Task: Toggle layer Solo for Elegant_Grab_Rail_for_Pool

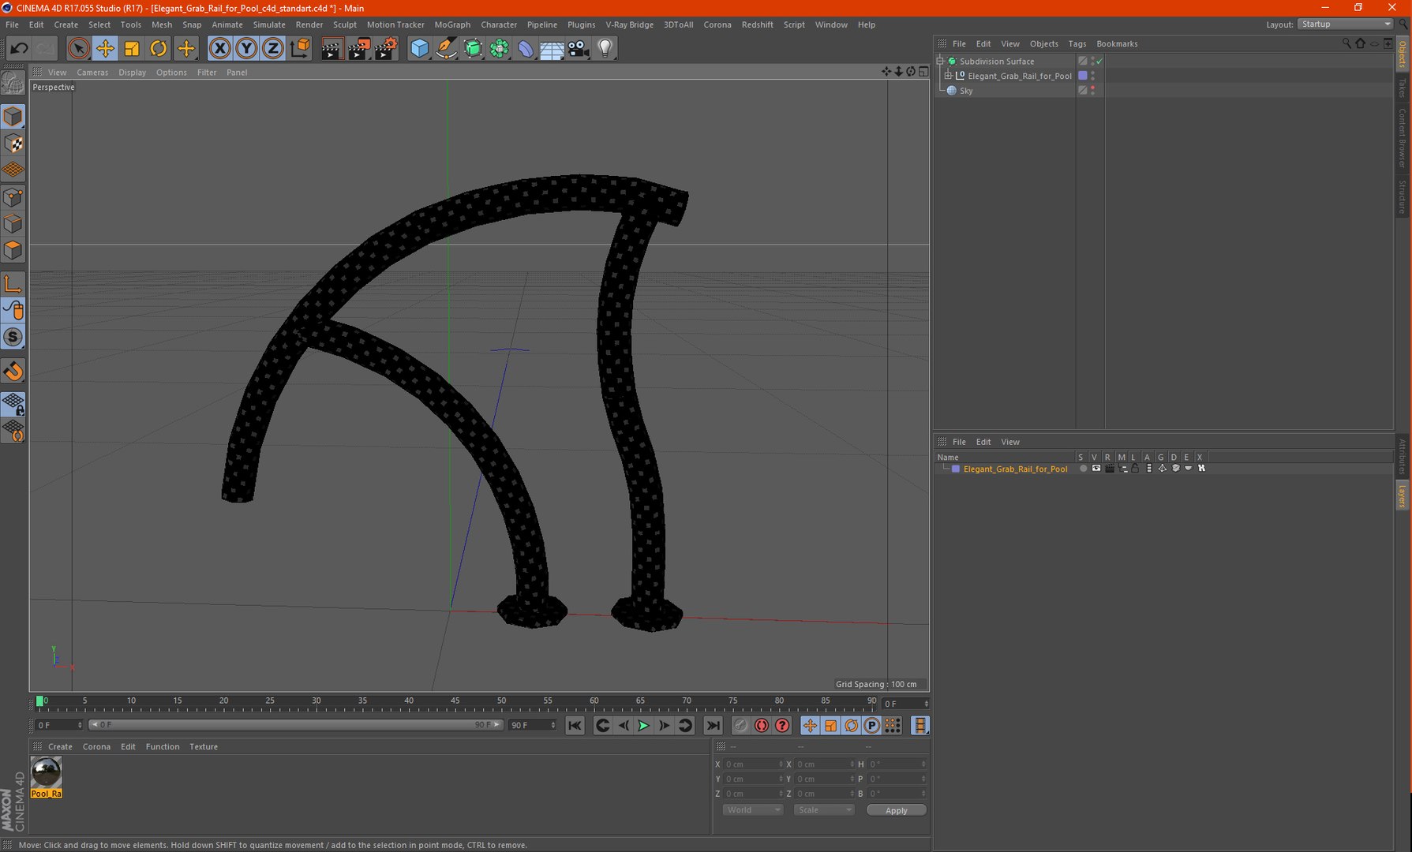Action: (1083, 469)
